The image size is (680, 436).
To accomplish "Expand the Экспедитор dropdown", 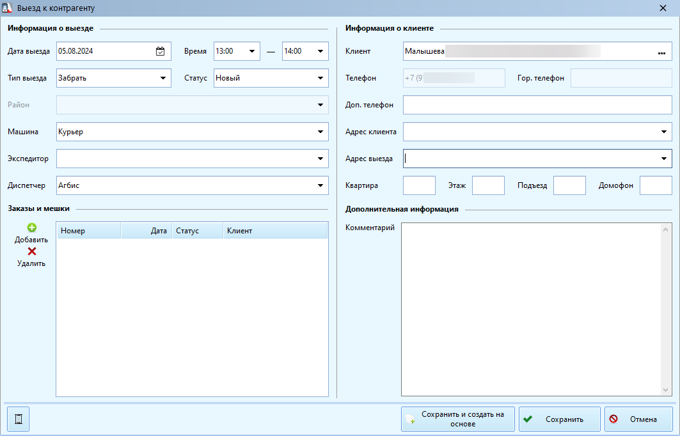I will 320,159.
